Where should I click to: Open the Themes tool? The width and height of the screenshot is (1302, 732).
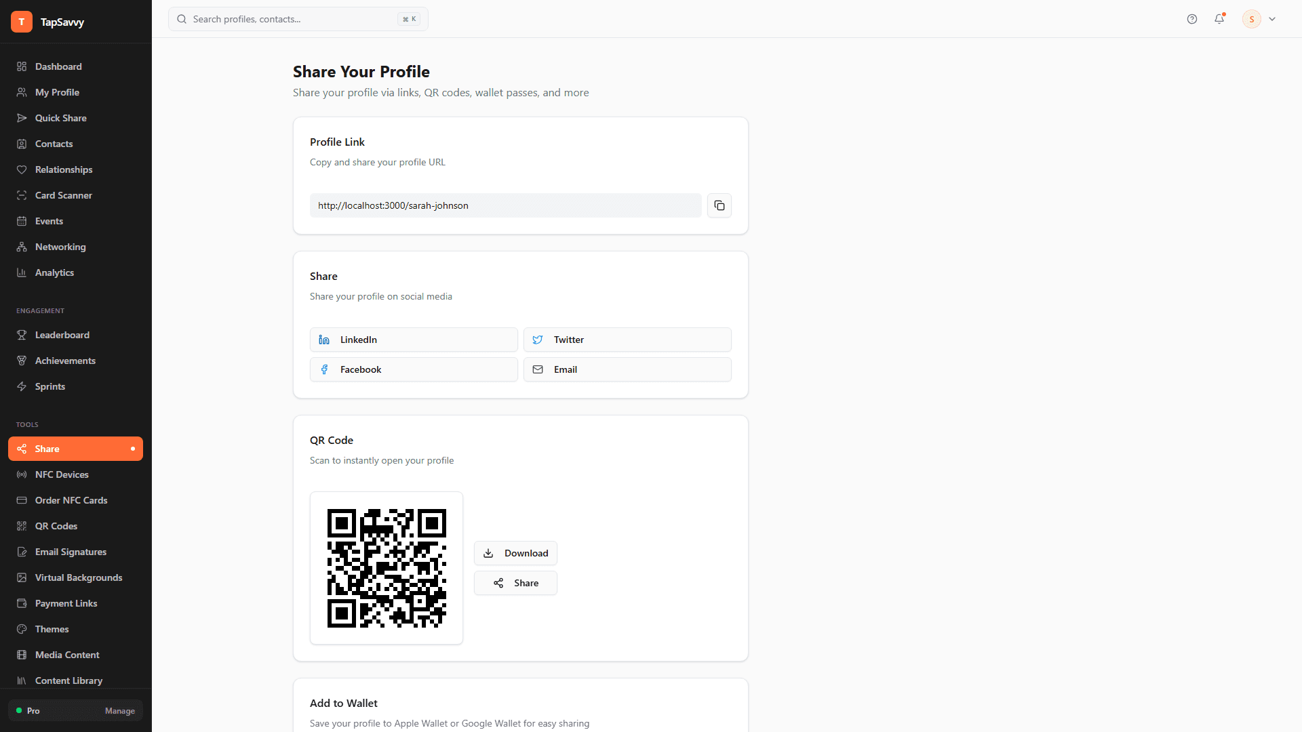click(x=52, y=629)
